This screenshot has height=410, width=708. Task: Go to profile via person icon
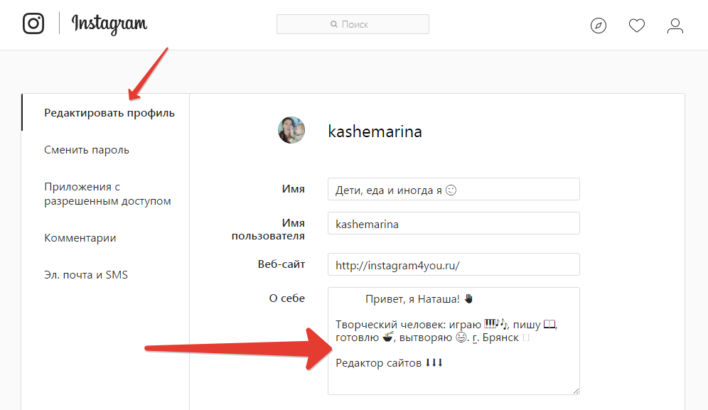tap(675, 26)
